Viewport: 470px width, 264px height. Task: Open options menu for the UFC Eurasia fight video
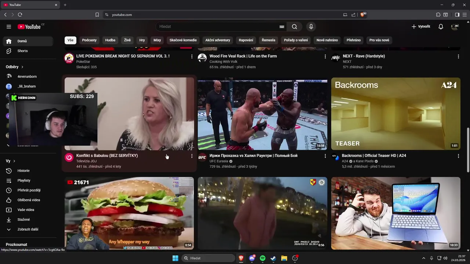pos(325,156)
